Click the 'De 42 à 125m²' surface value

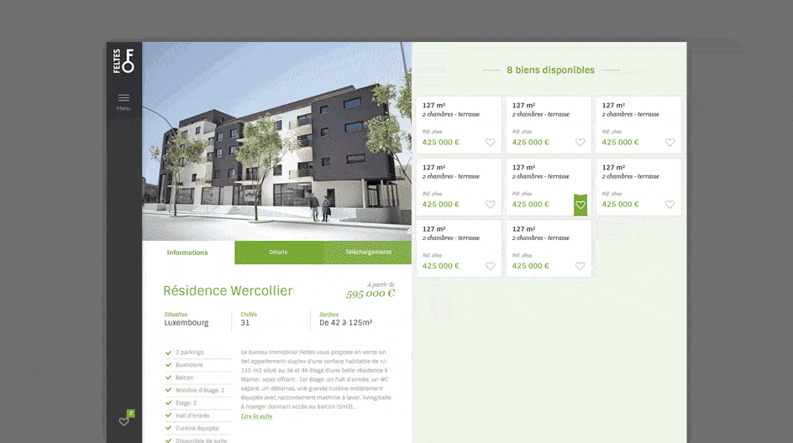[346, 323]
